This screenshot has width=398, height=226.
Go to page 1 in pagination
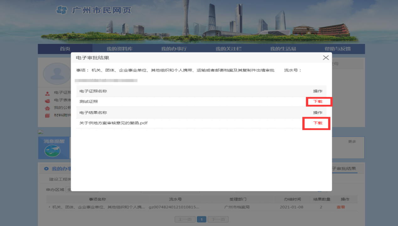point(201,219)
